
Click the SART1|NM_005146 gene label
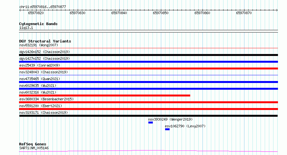(34, 148)
